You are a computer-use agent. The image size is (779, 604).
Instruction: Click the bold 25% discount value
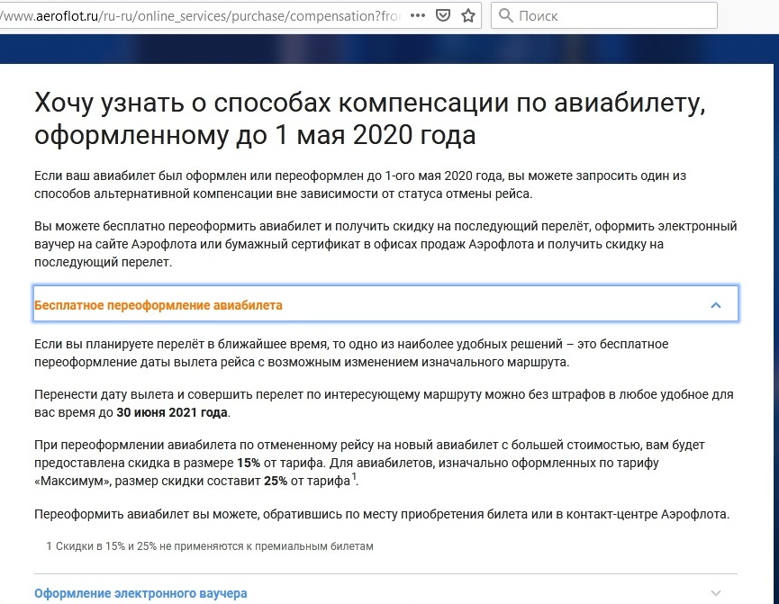[276, 481]
